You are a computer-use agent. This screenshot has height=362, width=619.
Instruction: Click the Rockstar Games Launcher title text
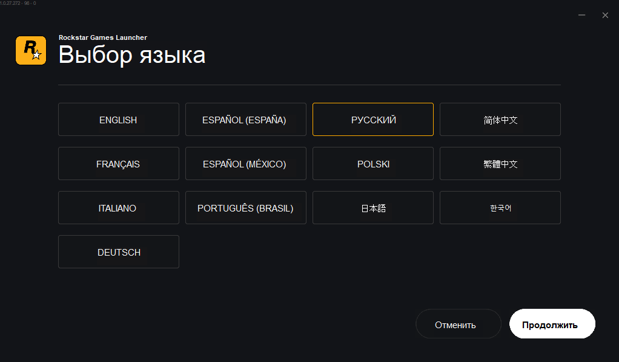point(102,37)
